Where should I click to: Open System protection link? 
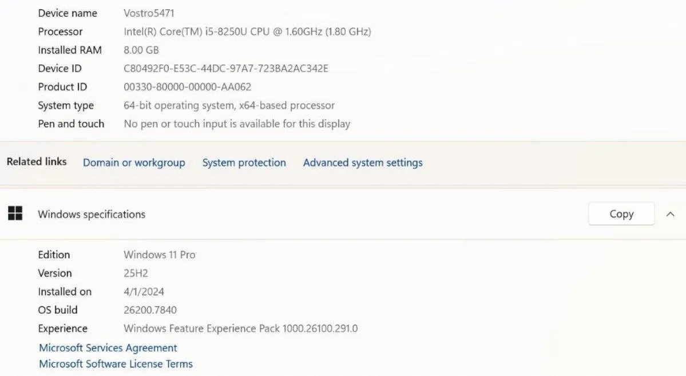[x=244, y=163]
